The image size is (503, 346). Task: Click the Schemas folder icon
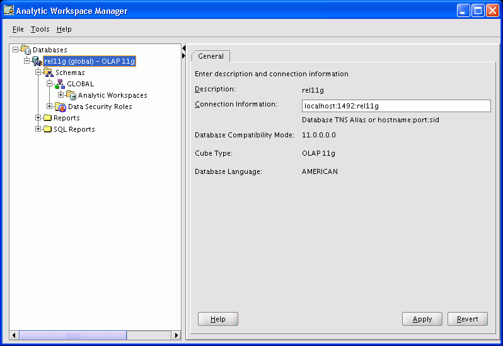tap(49, 72)
